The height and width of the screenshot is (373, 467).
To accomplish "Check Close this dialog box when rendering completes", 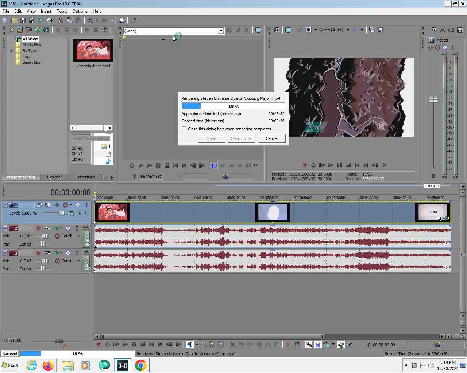I will 184,129.
